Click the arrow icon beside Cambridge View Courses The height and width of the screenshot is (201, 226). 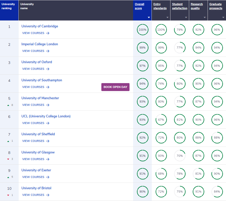(48, 33)
